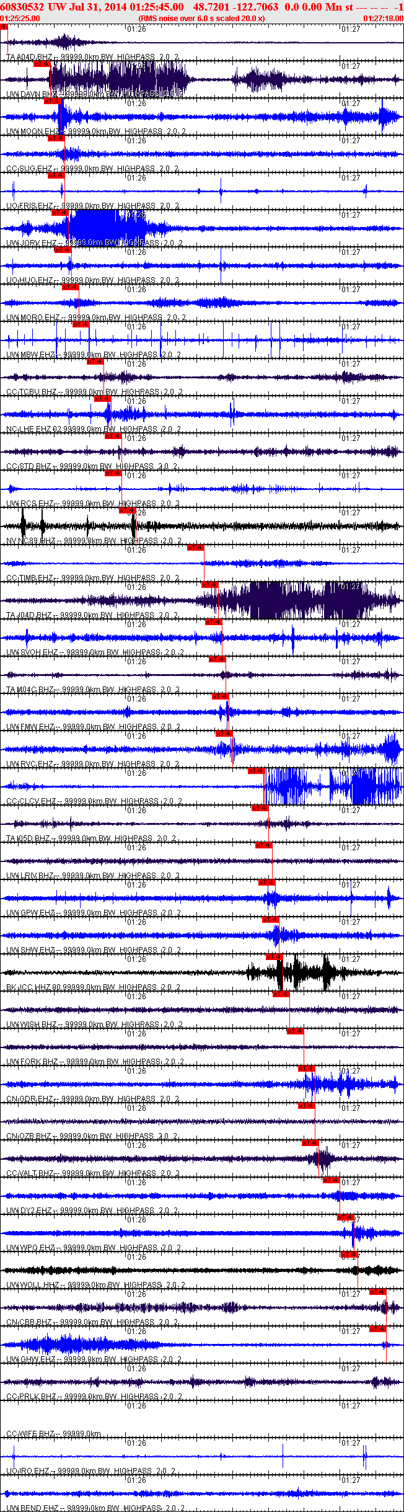
Task: Click the UW.WOLL.HHZ station label
Action: 33,1285
